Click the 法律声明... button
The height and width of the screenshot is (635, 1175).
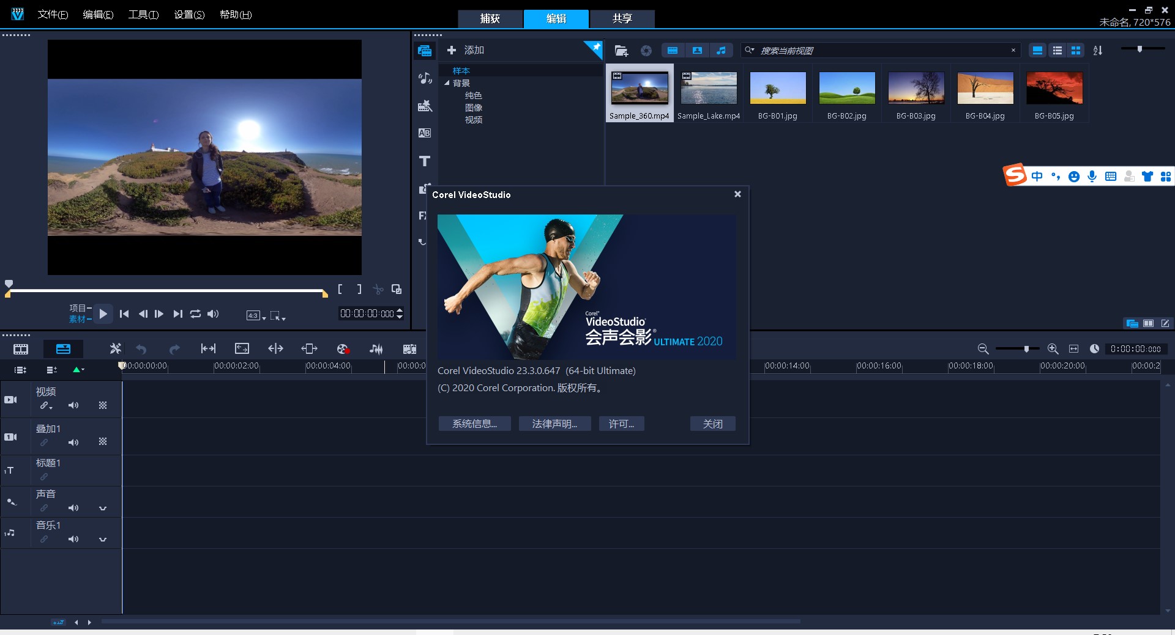pos(555,424)
